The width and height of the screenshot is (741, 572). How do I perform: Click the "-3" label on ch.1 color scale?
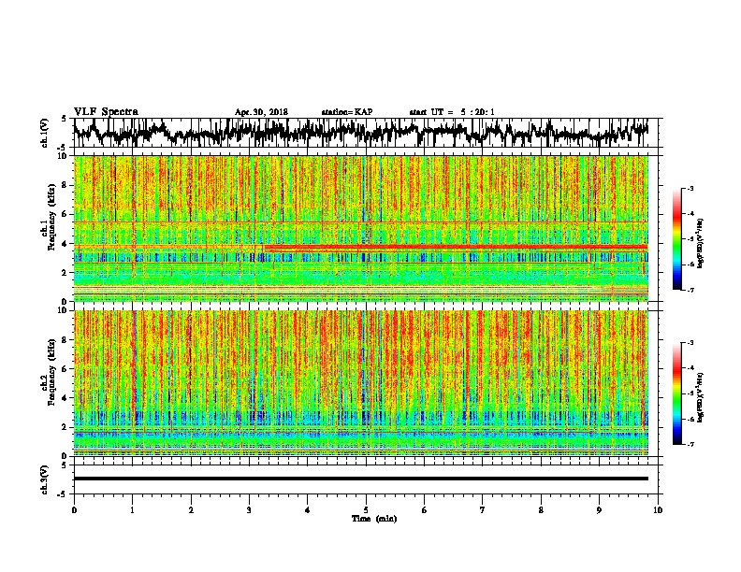click(690, 188)
